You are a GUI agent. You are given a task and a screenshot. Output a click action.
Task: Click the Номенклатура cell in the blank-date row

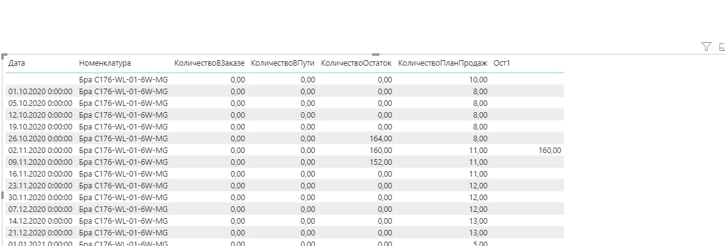click(x=123, y=79)
